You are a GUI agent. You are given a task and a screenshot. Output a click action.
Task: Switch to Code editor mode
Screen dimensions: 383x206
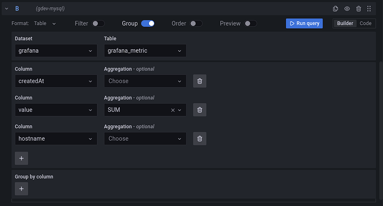[366, 23]
